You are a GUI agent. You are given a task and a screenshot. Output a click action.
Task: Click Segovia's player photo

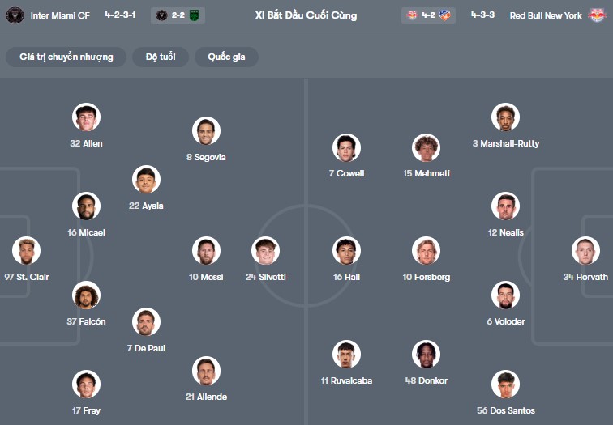pos(206,131)
